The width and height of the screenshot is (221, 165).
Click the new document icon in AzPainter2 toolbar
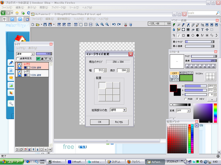coord(33,25)
